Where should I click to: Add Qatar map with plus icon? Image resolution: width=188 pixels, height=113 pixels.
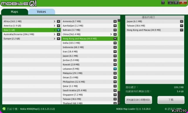tap(115, 86)
